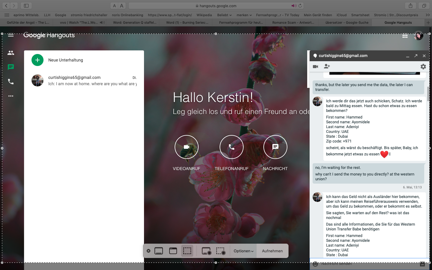
Task: Cancel the screenshot toolbar
Action: click(x=148, y=251)
